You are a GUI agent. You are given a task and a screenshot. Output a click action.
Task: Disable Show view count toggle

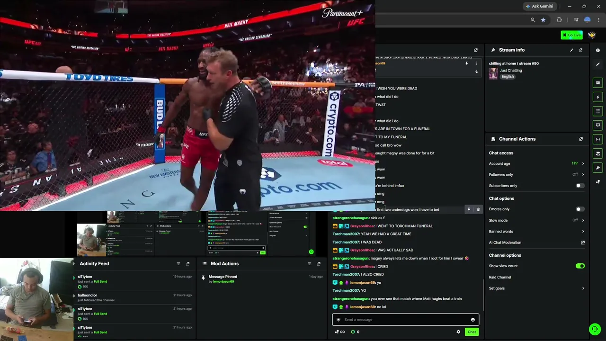580,266
